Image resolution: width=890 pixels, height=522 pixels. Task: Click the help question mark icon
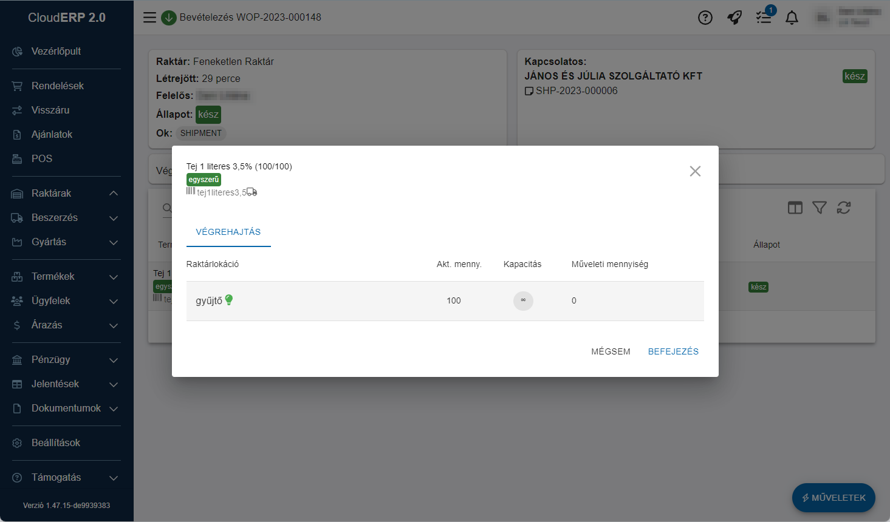click(x=705, y=18)
